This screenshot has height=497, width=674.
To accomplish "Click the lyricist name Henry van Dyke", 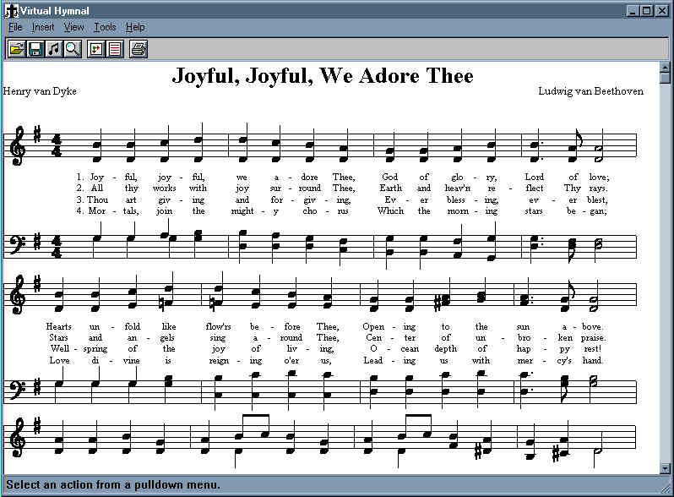I will click(x=40, y=91).
